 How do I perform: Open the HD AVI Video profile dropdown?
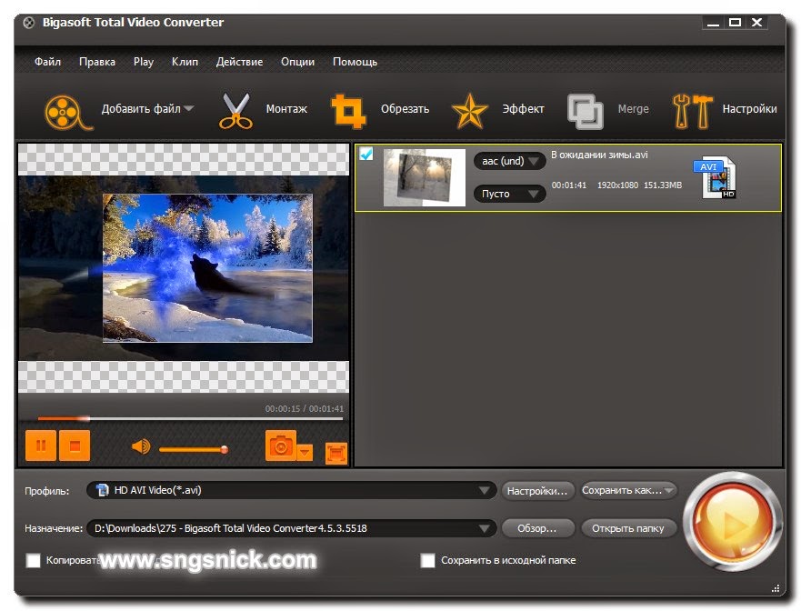coord(291,490)
